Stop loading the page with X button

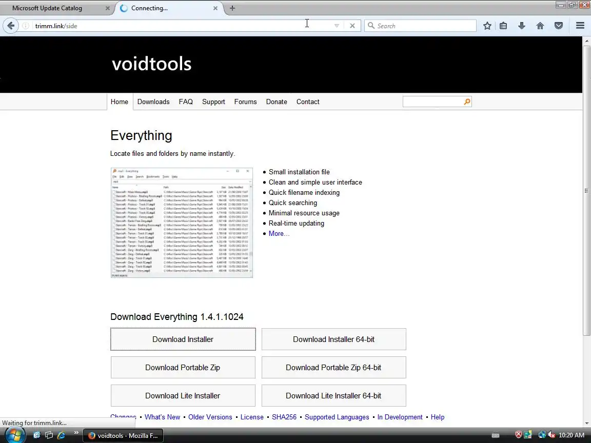(352, 26)
